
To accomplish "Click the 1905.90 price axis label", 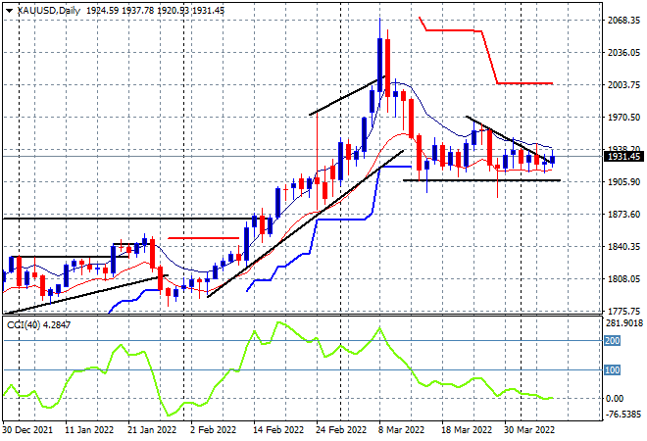I will point(623,182).
